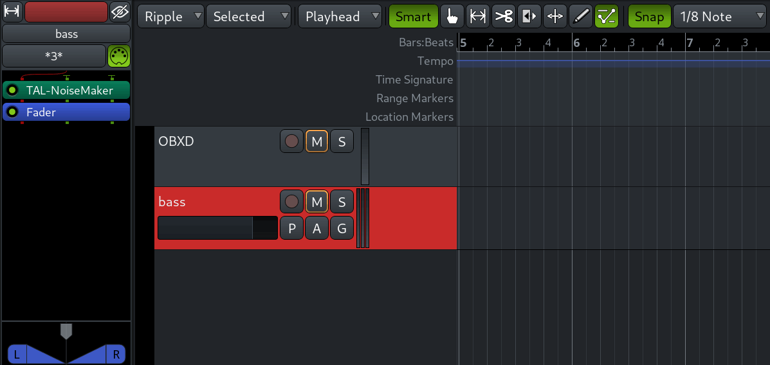The image size is (770, 365).
Task: Select the Grab (hand) tool
Action: [x=452, y=17]
